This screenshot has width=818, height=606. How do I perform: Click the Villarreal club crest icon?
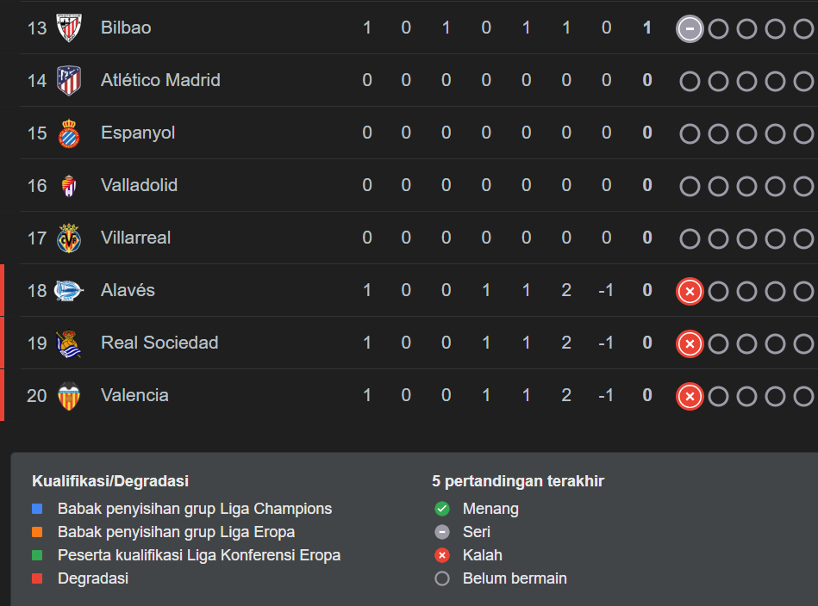click(x=69, y=238)
